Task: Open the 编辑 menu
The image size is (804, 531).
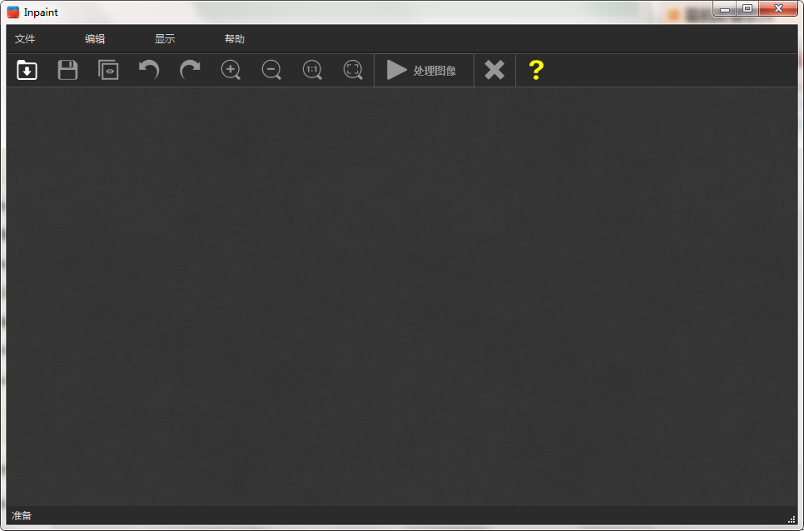Action: [x=95, y=39]
